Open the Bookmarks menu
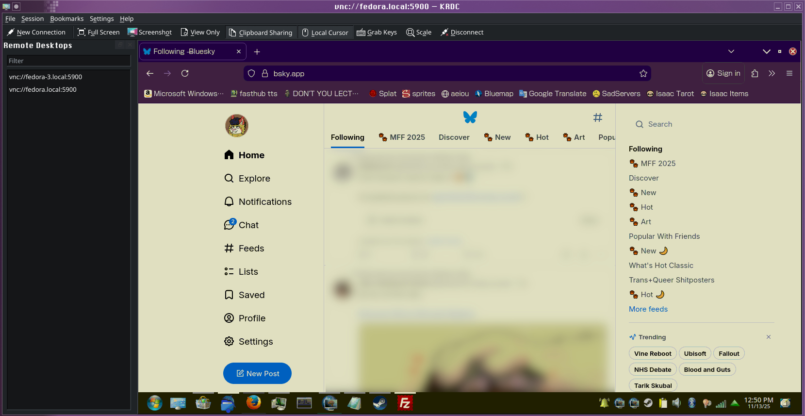Screen dimensions: 805x416 (x=66, y=18)
